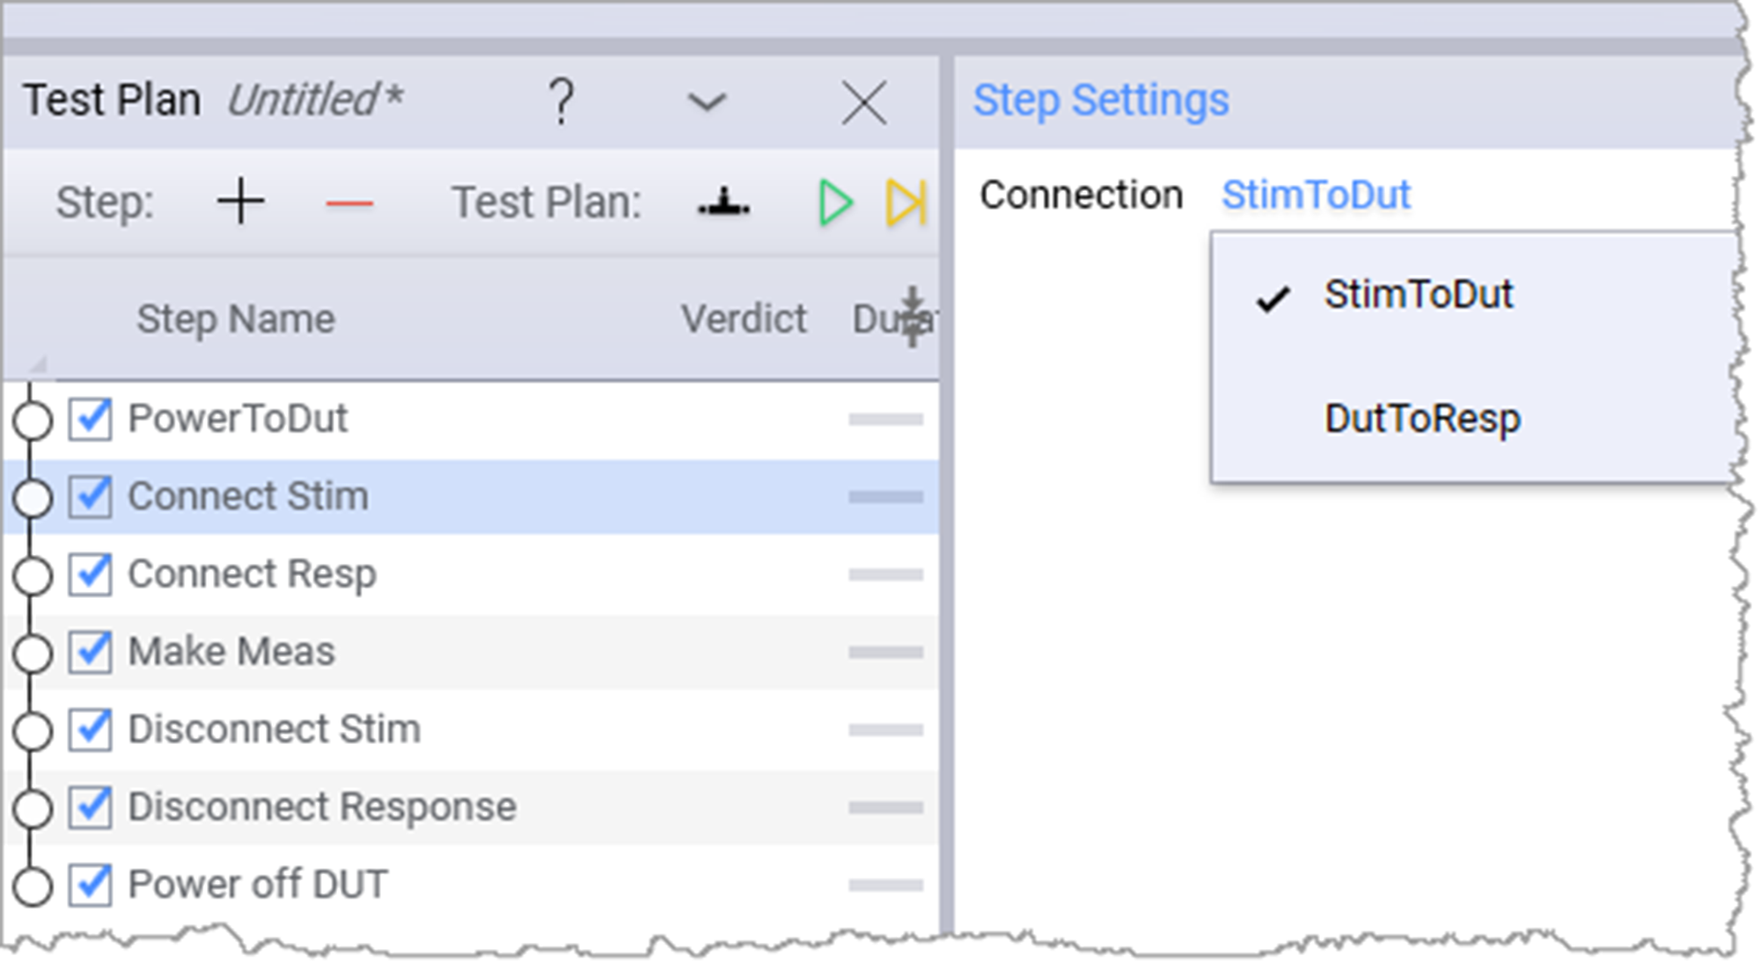Choose the checked StimToDut menu entry

point(1418,295)
